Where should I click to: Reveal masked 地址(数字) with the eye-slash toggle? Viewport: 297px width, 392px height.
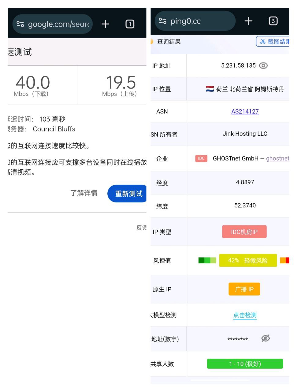click(x=265, y=338)
